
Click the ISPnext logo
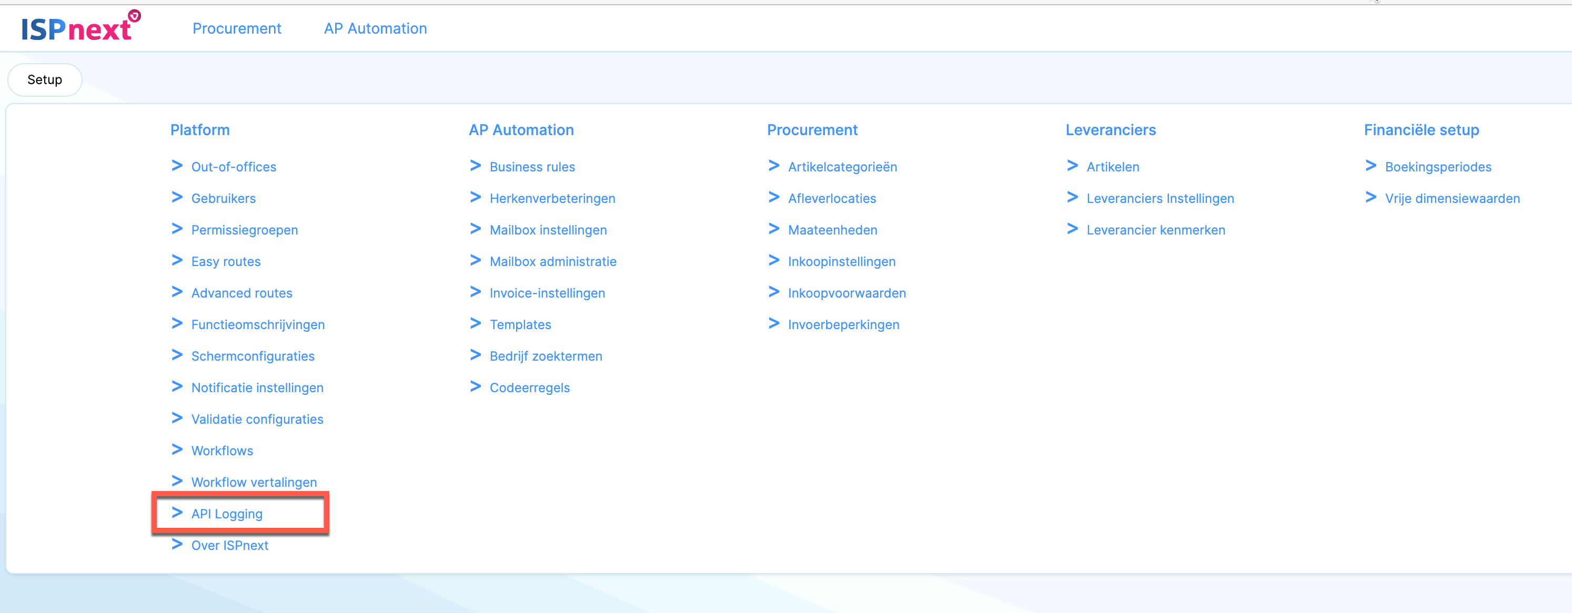pos(81,26)
